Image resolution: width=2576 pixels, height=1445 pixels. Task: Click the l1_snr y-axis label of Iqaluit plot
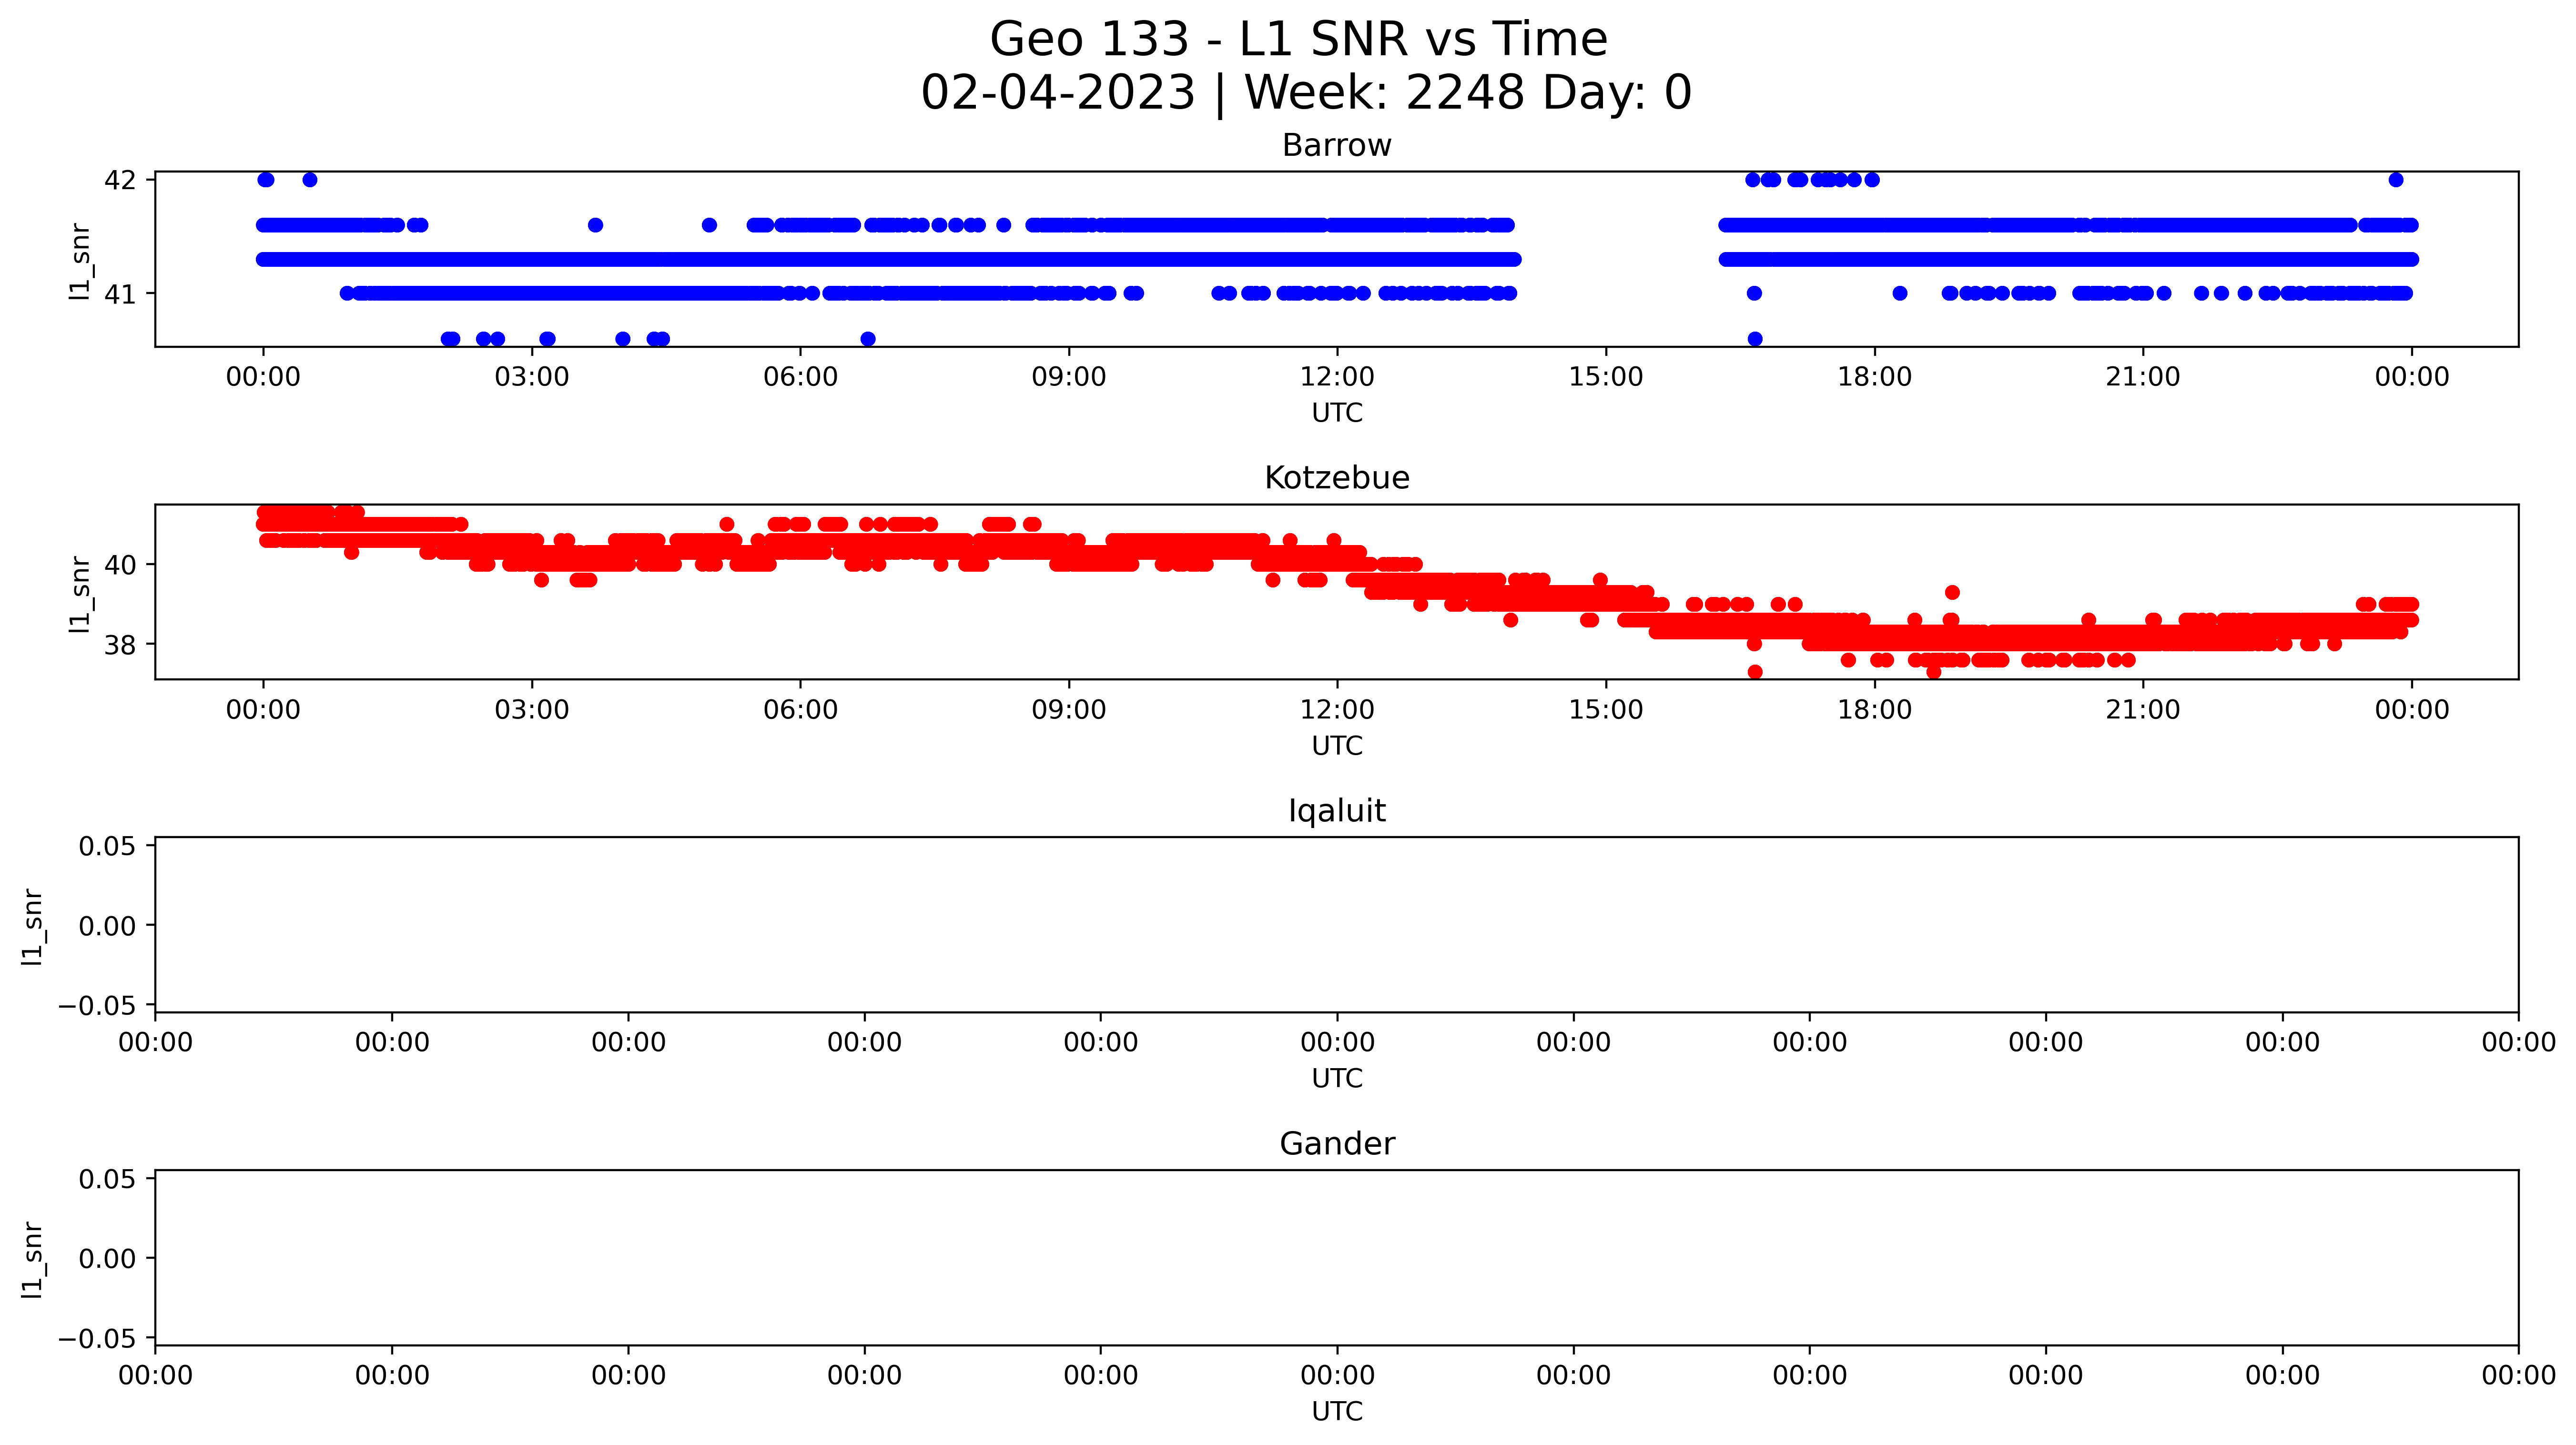click(x=33, y=926)
